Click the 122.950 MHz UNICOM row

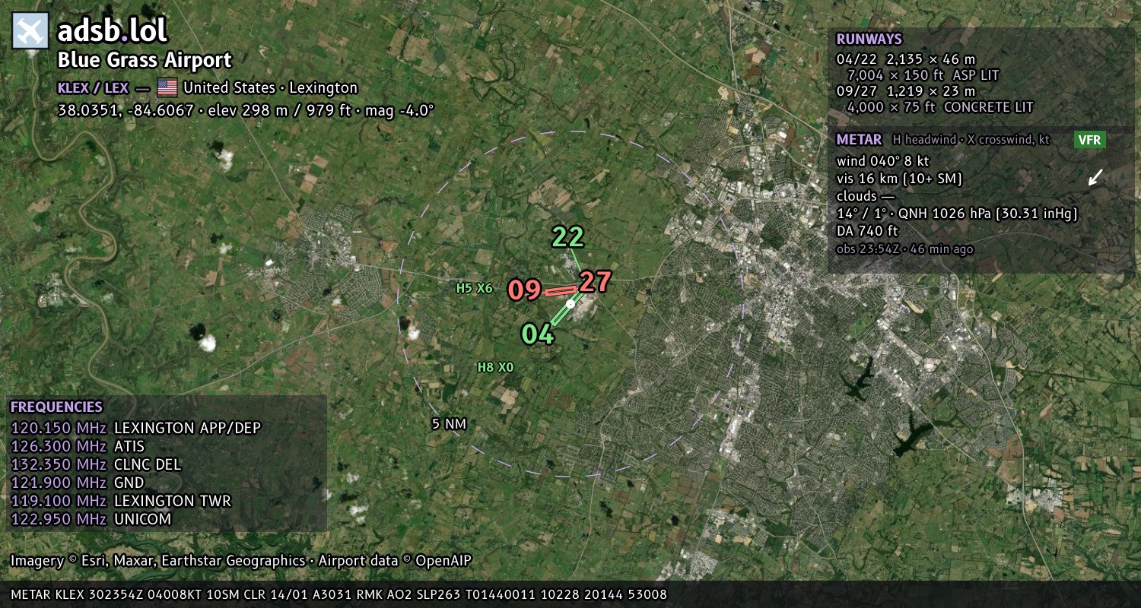pos(91,519)
